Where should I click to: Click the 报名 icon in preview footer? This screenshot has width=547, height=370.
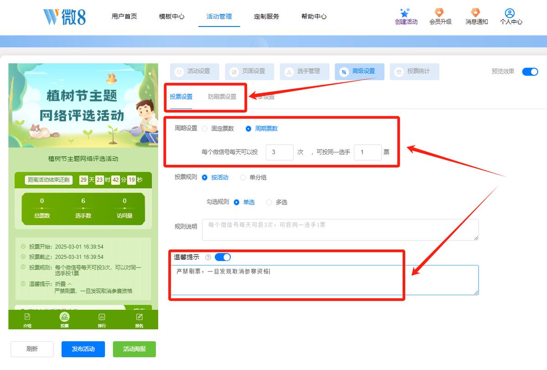(139, 317)
